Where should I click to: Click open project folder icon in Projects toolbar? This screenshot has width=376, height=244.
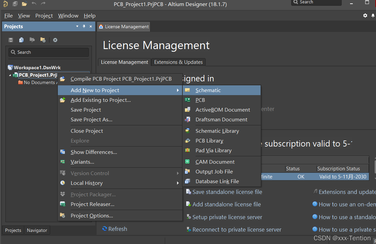(x=32, y=40)
